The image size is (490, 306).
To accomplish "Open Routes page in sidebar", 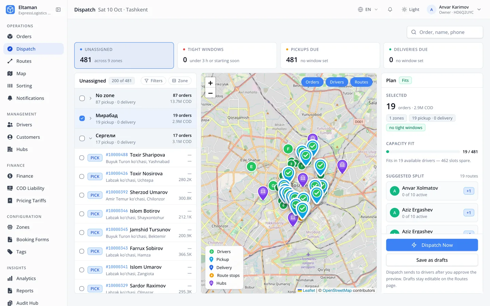I will (x=34, y=61).
